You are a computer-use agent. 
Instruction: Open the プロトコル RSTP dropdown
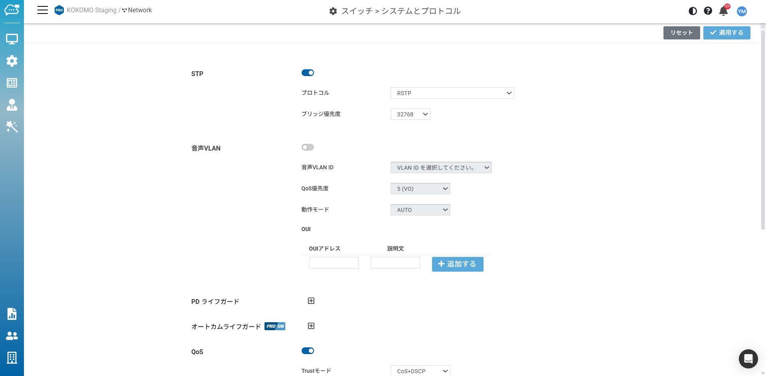pyautogui.click(x=452, y=93)
